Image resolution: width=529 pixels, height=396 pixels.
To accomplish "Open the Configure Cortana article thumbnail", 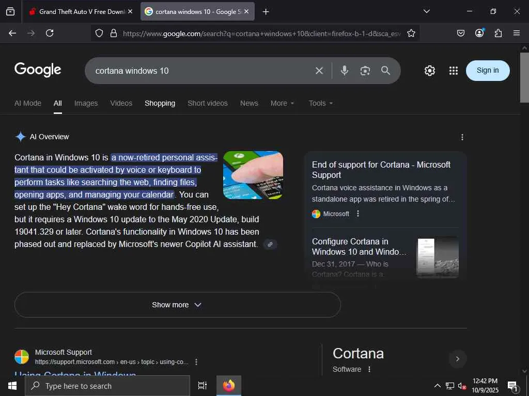I will pos(438,257).
